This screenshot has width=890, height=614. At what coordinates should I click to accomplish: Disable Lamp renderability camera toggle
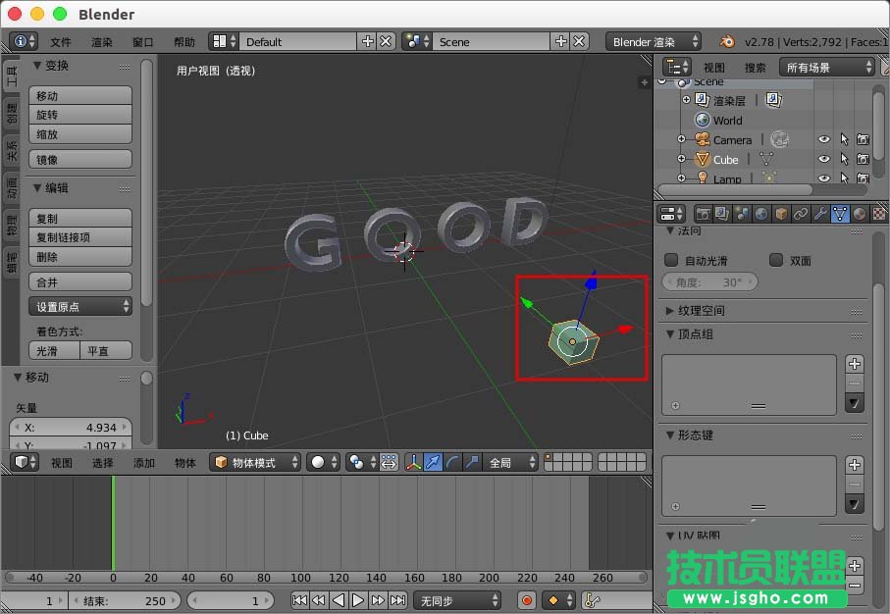point(864,179)
